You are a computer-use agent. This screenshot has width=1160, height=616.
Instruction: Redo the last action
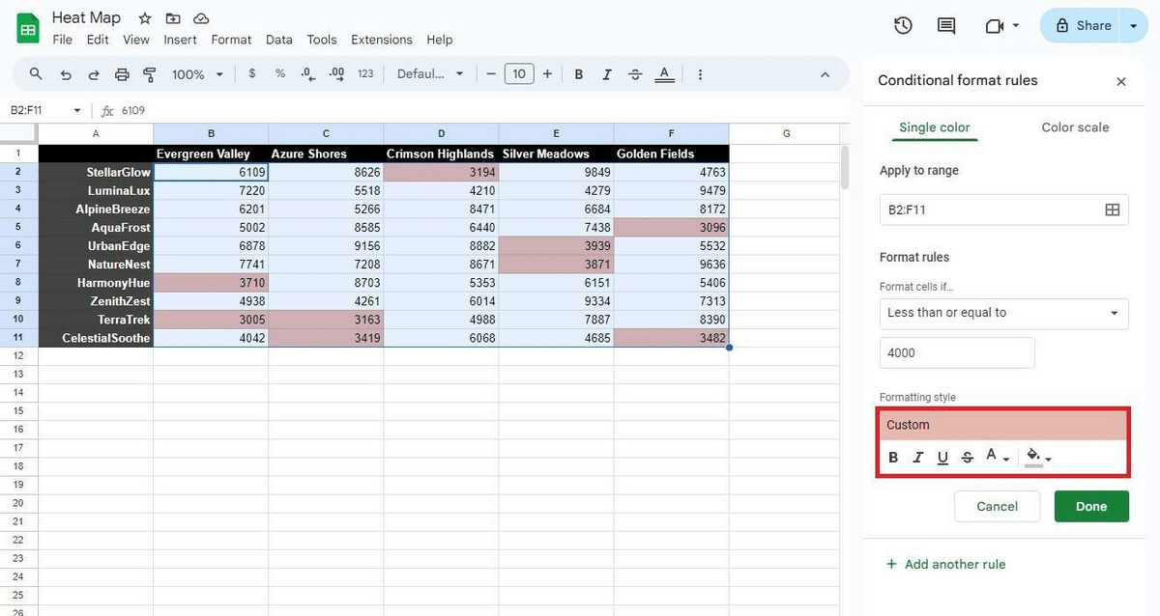(x=94, y=74)
